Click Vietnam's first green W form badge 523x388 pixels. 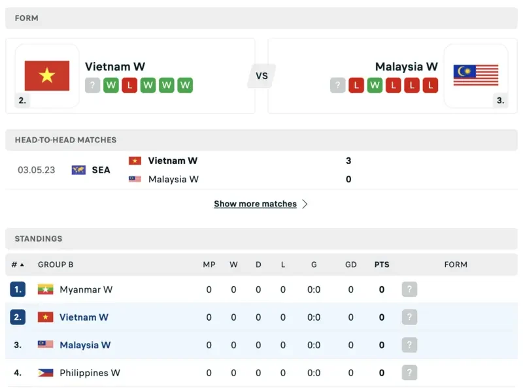110,86
